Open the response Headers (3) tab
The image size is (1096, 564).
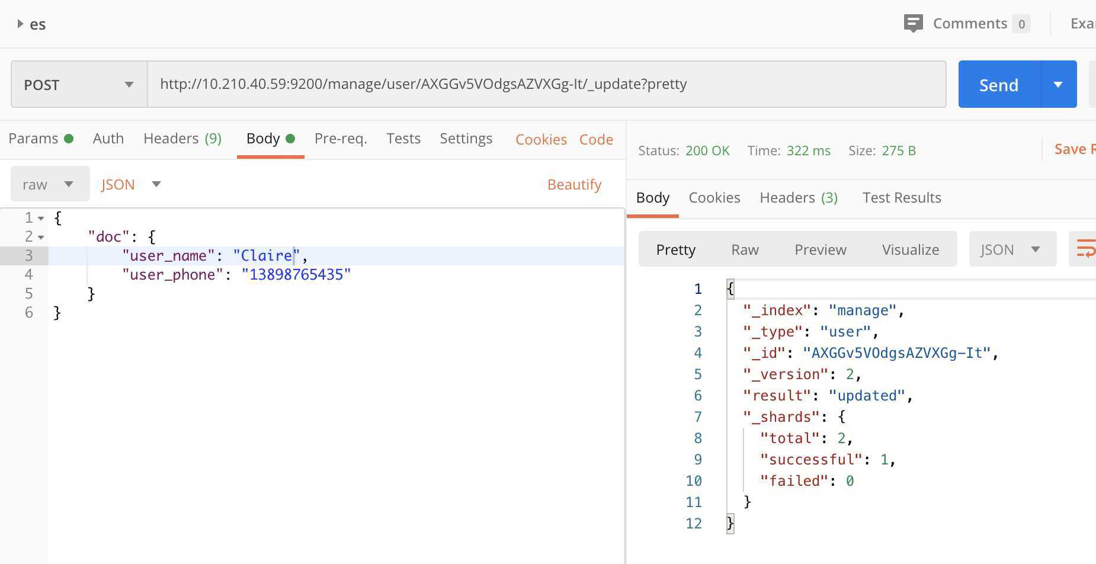pyautogui.click(x=799, y=198)
